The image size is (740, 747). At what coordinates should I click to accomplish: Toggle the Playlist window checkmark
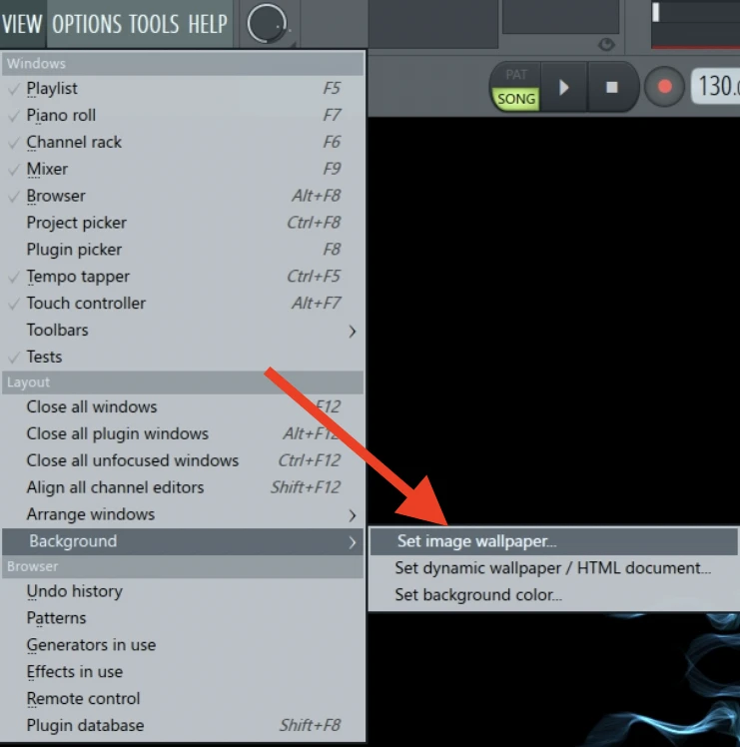tap(52, 89)
